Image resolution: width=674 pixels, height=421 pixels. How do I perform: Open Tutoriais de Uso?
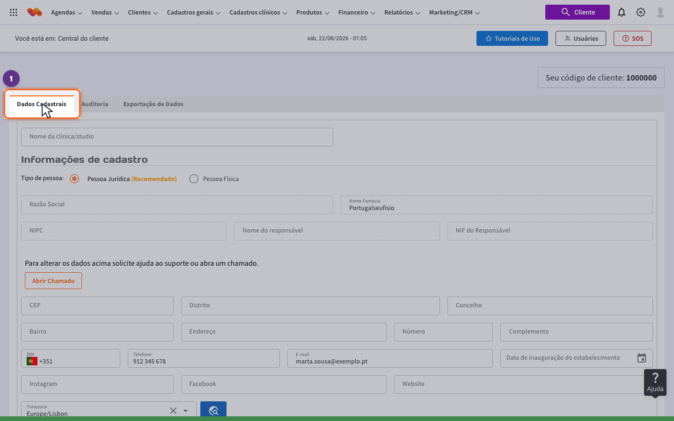point(512,38)
